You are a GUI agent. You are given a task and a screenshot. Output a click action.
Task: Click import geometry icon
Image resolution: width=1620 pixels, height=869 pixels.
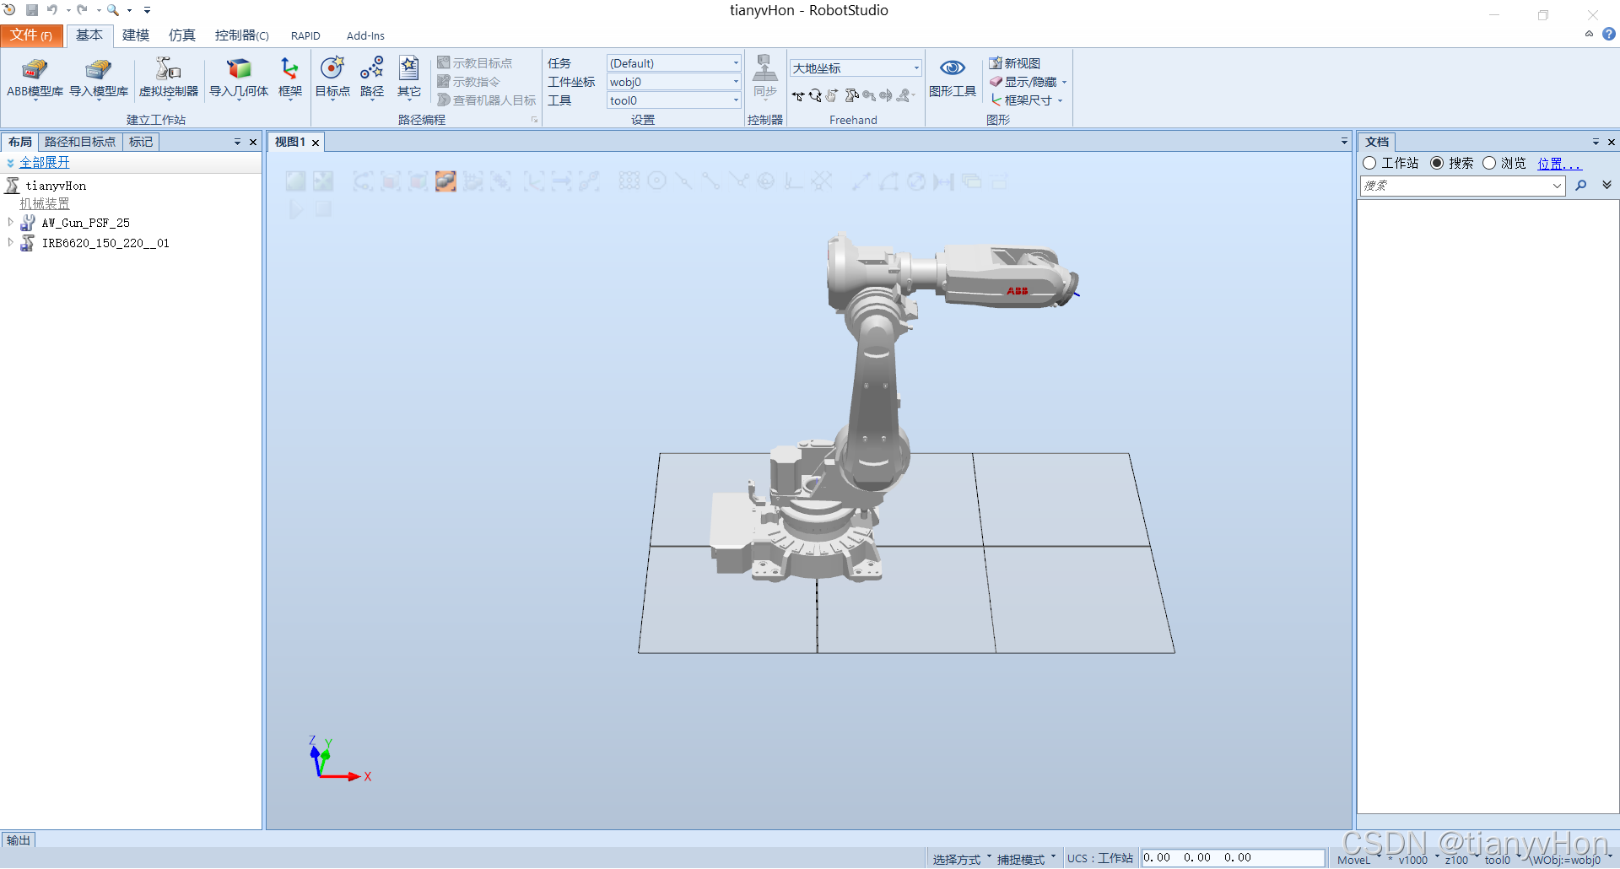pyautogui.click(x=239, y=78)
